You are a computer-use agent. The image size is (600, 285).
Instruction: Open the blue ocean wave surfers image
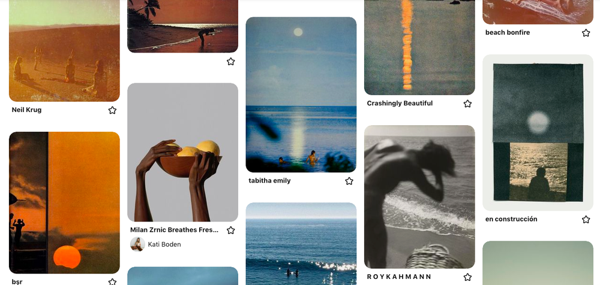click(x=301, y=244)
